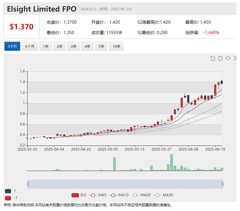Click the 最低价: 1.350 text
240x211 pixels.
pos(61,33)
